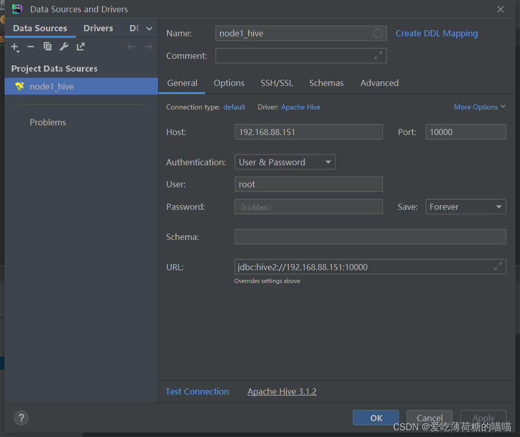
Task: Open Save password duration dropdown
Action: (466, 207)
